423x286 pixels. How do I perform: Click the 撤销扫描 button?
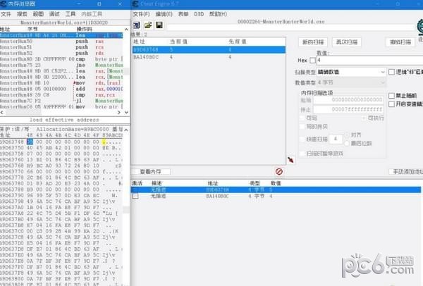click(x=400, y=42)
